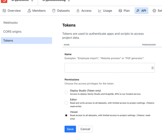
Task: Cancel token creation
Action: click(x=85, y=129)
